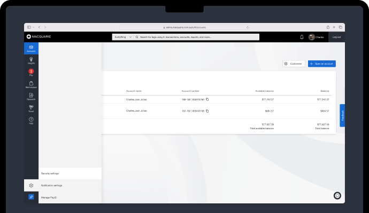Copy the second account number
Image resolution: width=369 pixels, height=213 pixels.
[x=207, y=111]
